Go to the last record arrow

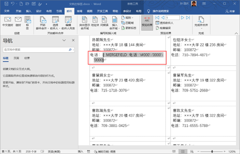[x=188, y=18]
